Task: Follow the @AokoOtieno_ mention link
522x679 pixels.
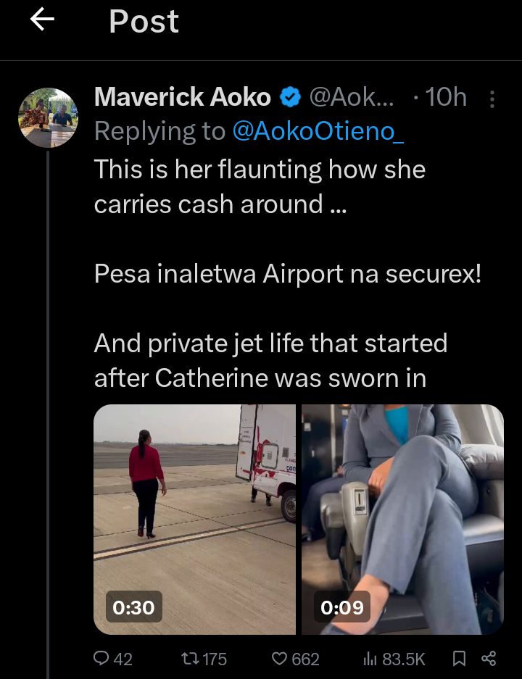Action: click(x=318, y=131)
